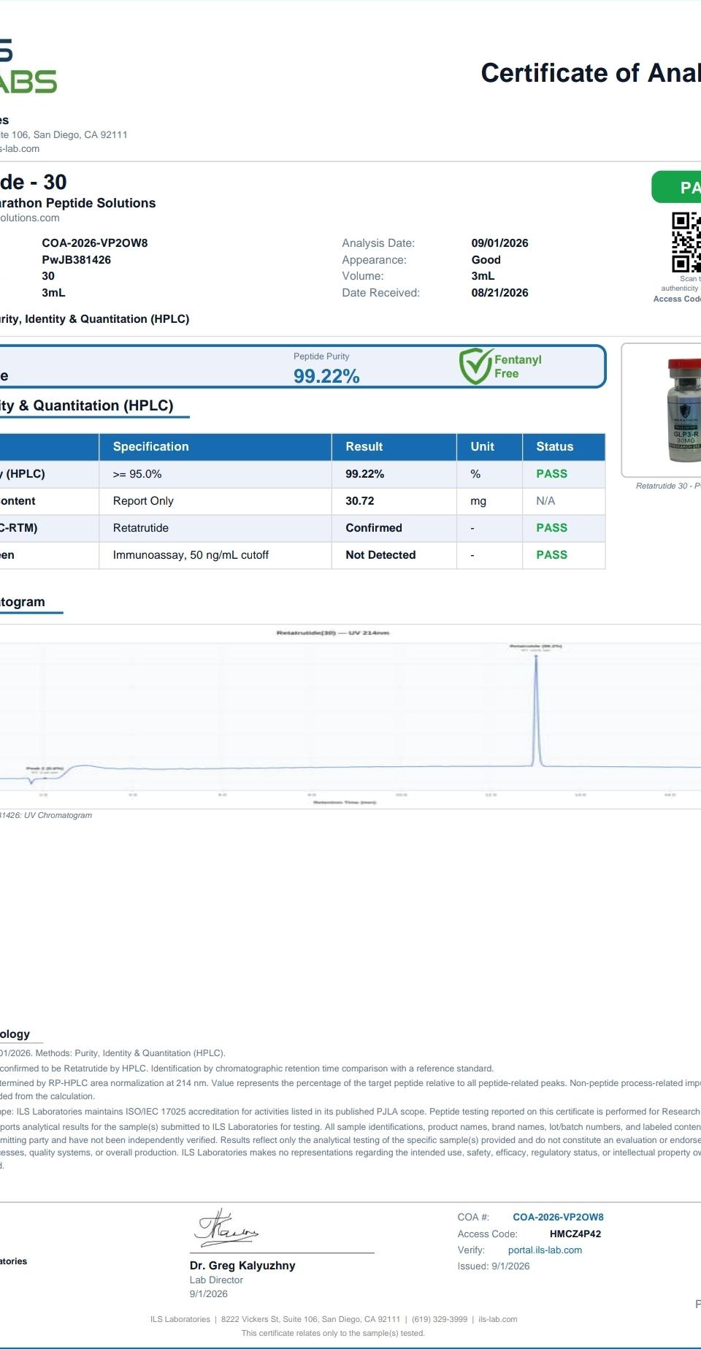Click the COA number link beside 'COA #:'

pos(558,1217)
